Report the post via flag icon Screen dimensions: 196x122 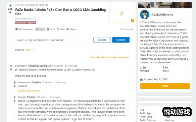(x=67, y=29)
